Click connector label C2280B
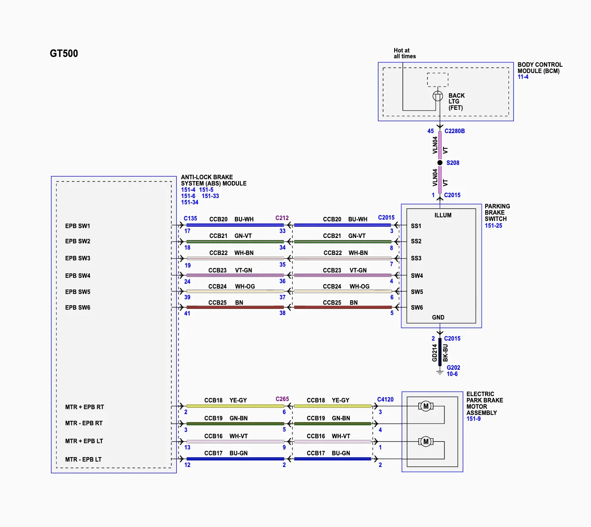 (x=455, y=131)
